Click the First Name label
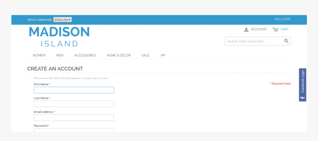 (x=41, y=84)
